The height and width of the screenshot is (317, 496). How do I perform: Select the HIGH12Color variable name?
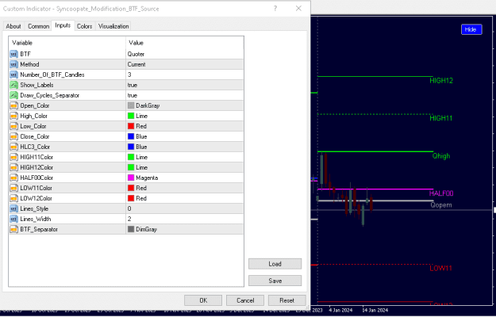pos(37,168)
